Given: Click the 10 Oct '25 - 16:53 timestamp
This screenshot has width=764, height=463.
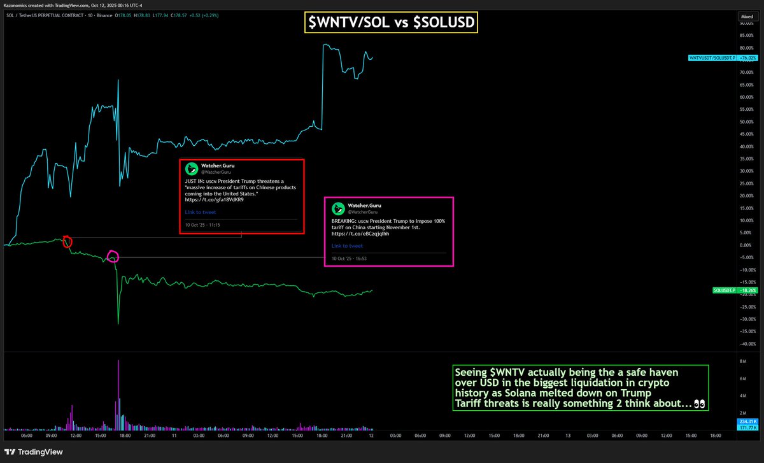Looking at the screenshot, I should [x=349, y=259].
